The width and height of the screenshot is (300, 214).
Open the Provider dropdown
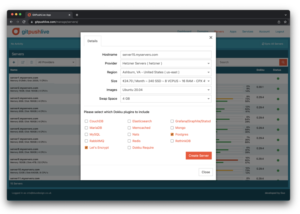[166, 63]
